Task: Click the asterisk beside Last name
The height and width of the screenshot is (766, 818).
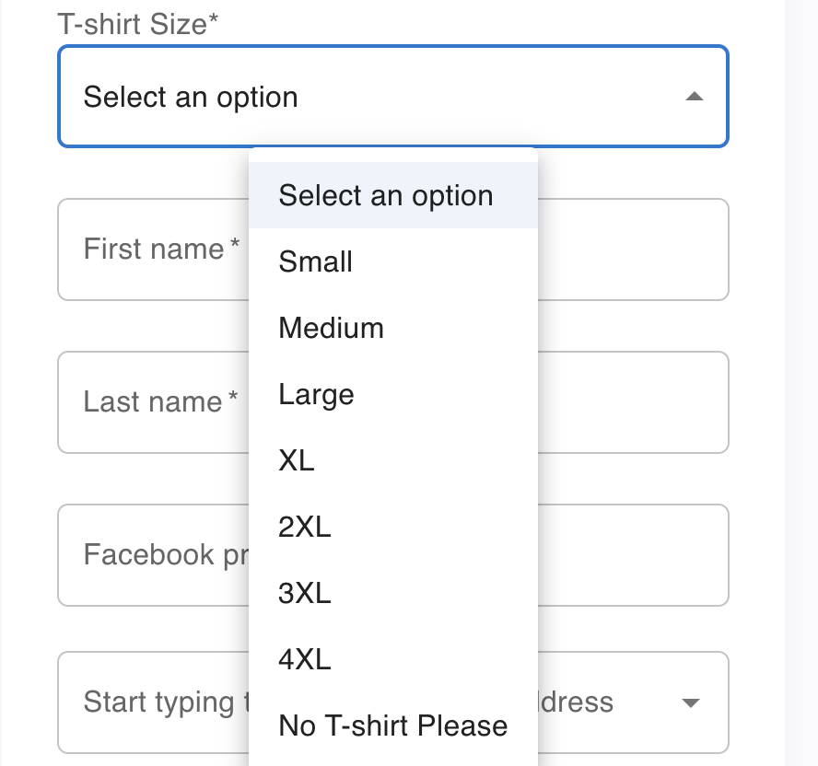Action: click(233, 400)
